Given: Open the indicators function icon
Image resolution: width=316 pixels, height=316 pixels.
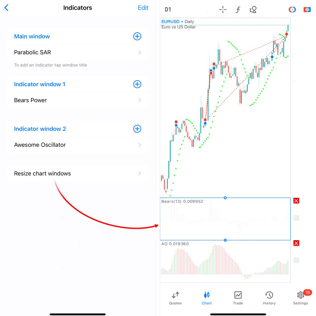Looking at the screenshot, I should point(238,10).
